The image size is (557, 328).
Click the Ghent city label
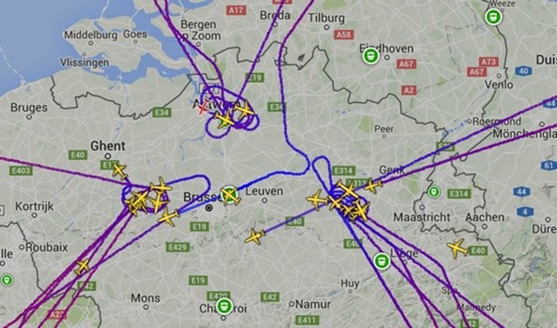108,146
